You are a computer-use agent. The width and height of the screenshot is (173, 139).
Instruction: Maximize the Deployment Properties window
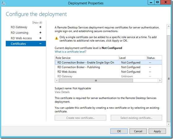point(157,2)
